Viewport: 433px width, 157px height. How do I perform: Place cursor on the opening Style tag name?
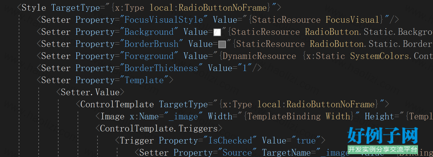(34, 8)
